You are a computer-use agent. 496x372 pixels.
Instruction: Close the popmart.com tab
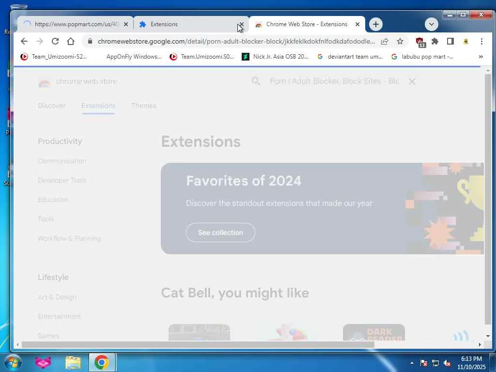[x=126, y=24]
